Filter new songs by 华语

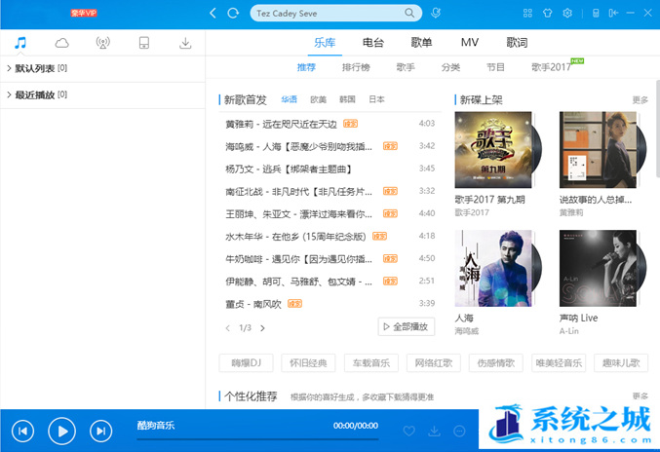[x=290, y=99]
